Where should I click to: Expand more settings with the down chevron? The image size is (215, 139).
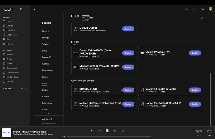[49, 113]
